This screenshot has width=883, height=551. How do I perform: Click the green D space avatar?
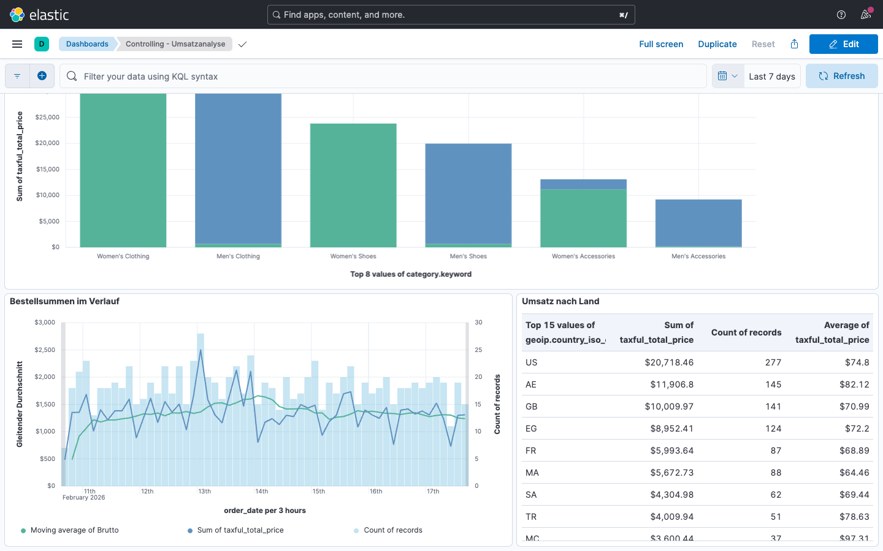pyautogui.click(x=42, y=44)
